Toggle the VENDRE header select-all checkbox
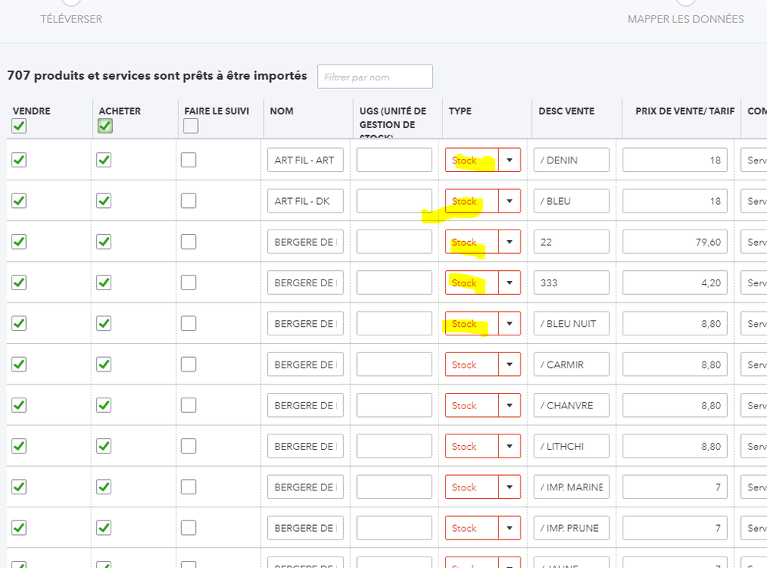 19,126
